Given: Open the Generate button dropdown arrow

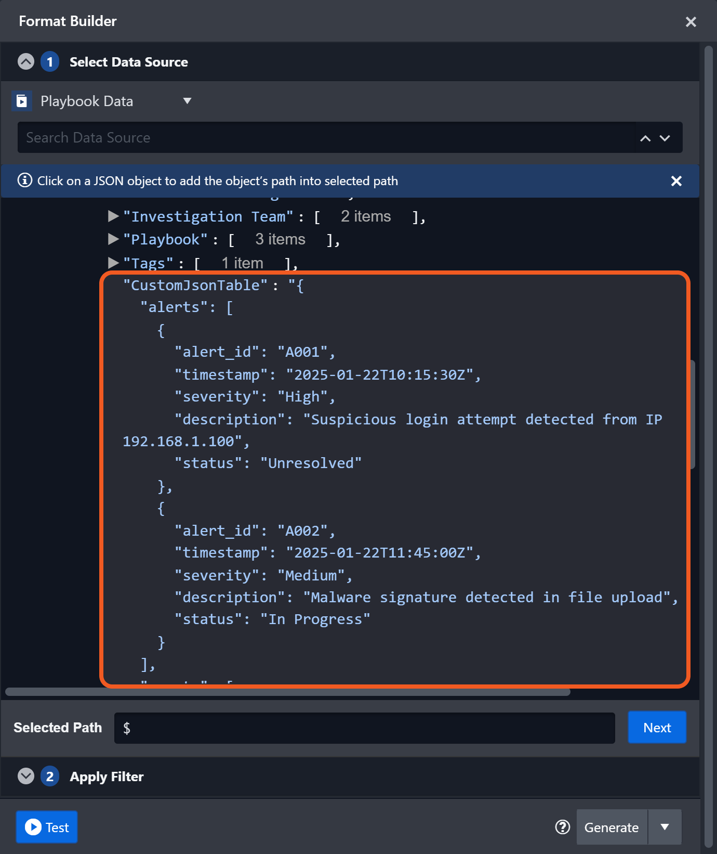Looking at the screenshot, I should (665, 827).
